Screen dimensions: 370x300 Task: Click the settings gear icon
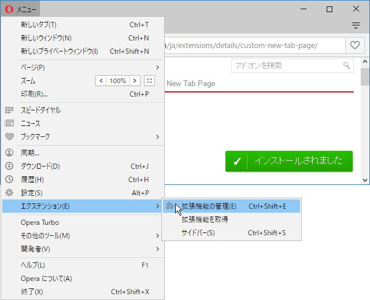(x=9, y=192)
